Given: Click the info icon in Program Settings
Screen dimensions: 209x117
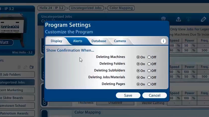Looking at the screenshot, I should point(163,41).
